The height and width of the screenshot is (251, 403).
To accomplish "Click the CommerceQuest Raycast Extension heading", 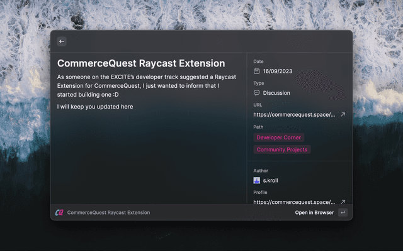I will (141, 63).
